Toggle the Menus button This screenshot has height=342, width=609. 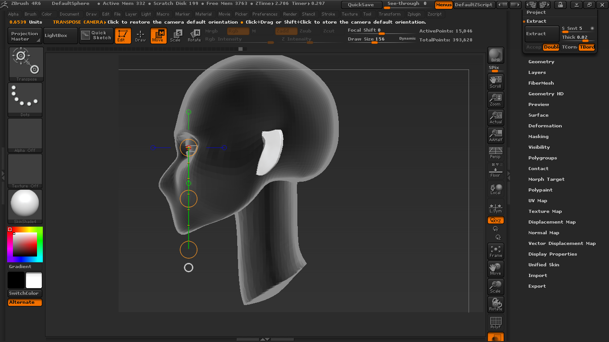coord(444,5)
